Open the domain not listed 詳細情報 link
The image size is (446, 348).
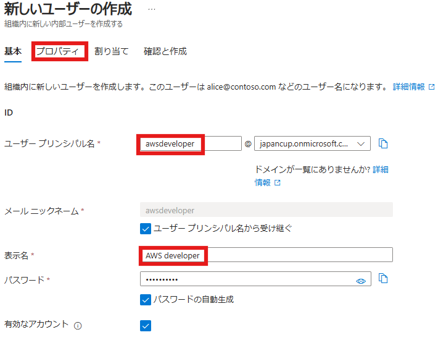(x=321, y=176)
